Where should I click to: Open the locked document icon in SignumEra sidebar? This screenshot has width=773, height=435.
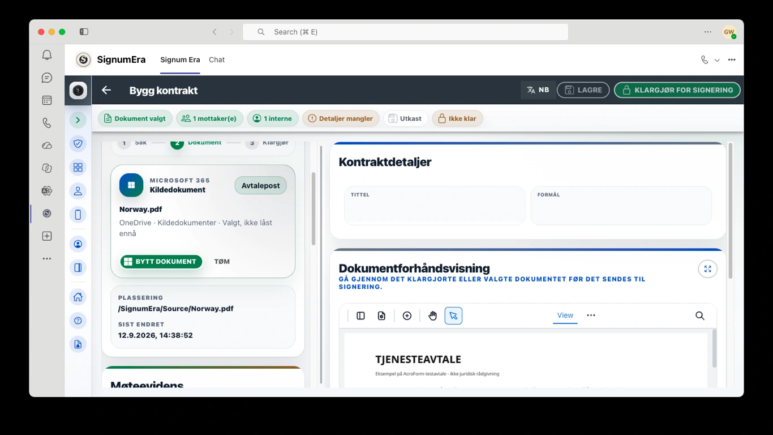pyautogui.click(x=78, y=344)
